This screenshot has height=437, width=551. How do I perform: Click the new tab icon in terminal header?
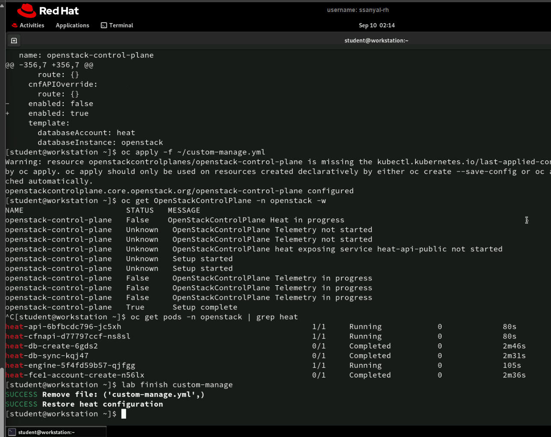[14, 41]
